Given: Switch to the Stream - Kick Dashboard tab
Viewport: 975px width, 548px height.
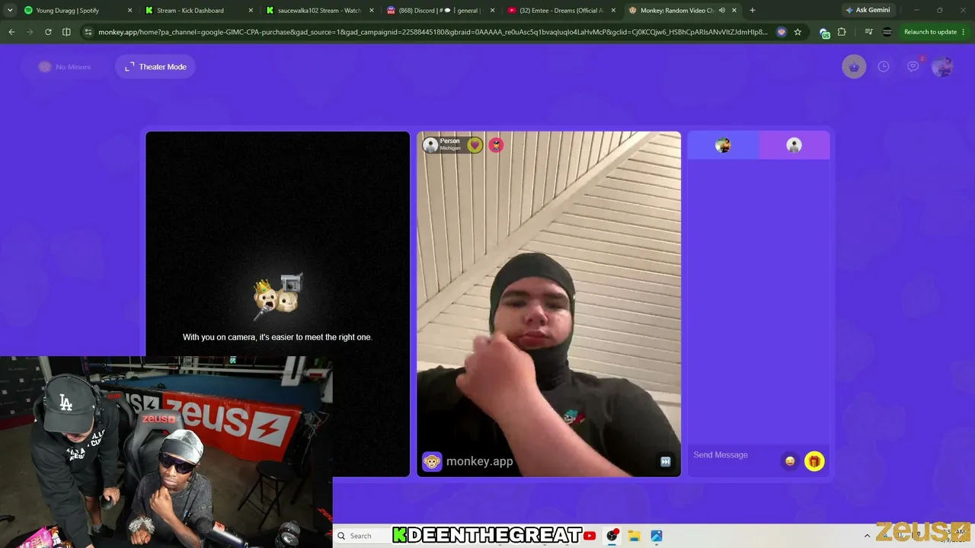Looking at the screenshot, I should (199, 11).
